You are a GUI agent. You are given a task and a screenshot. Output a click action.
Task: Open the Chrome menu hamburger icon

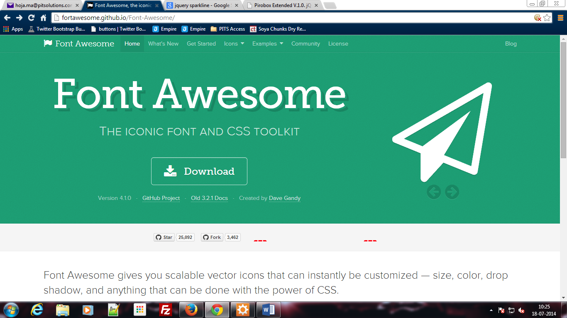click(x=560, y=18)
